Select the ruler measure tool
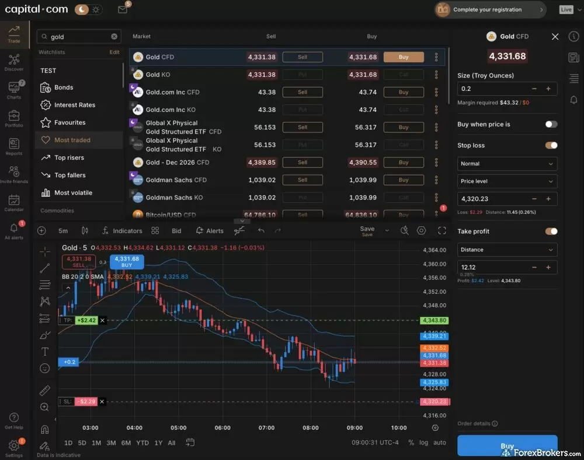 (45, 391)
